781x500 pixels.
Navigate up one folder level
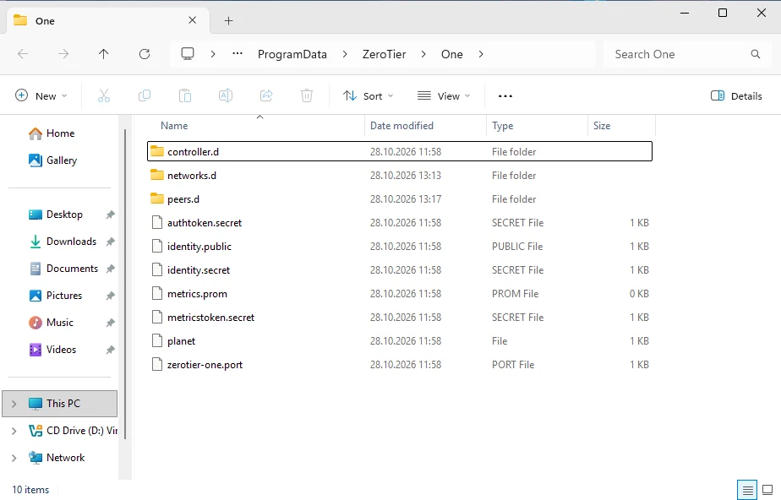click(x=104, y=54)
